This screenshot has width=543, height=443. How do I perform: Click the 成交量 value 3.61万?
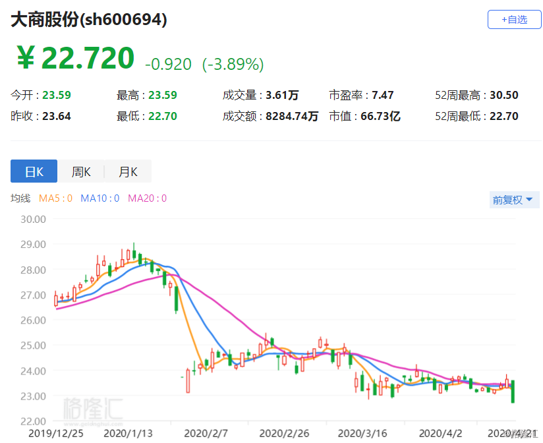coord(282,95)
